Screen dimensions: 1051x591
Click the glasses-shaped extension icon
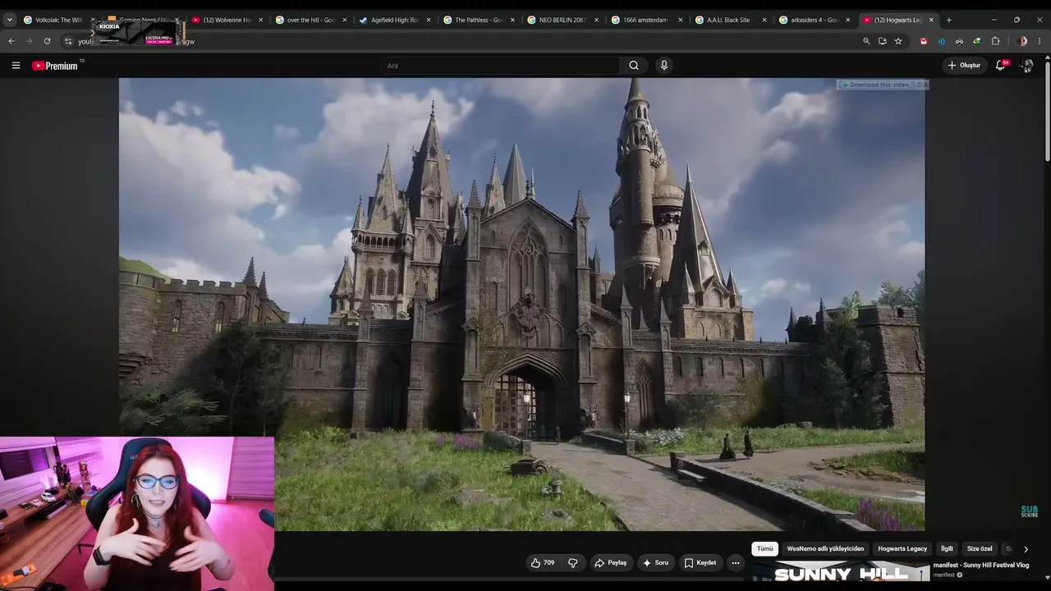click(959, 41)
